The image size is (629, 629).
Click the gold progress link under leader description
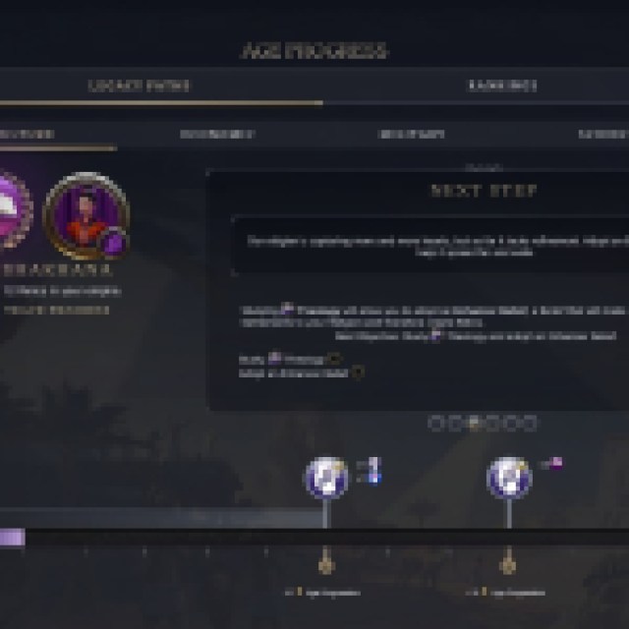pos(57,311)
